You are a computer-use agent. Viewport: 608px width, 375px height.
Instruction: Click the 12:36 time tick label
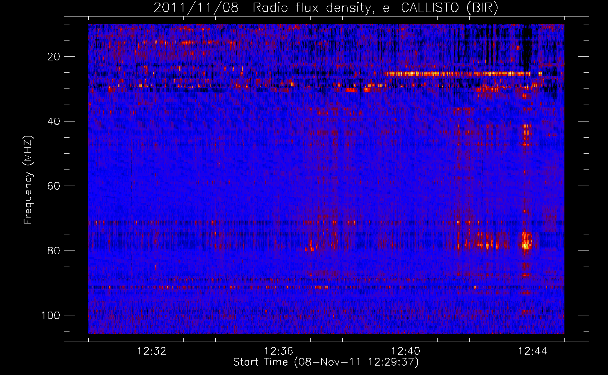279,351
